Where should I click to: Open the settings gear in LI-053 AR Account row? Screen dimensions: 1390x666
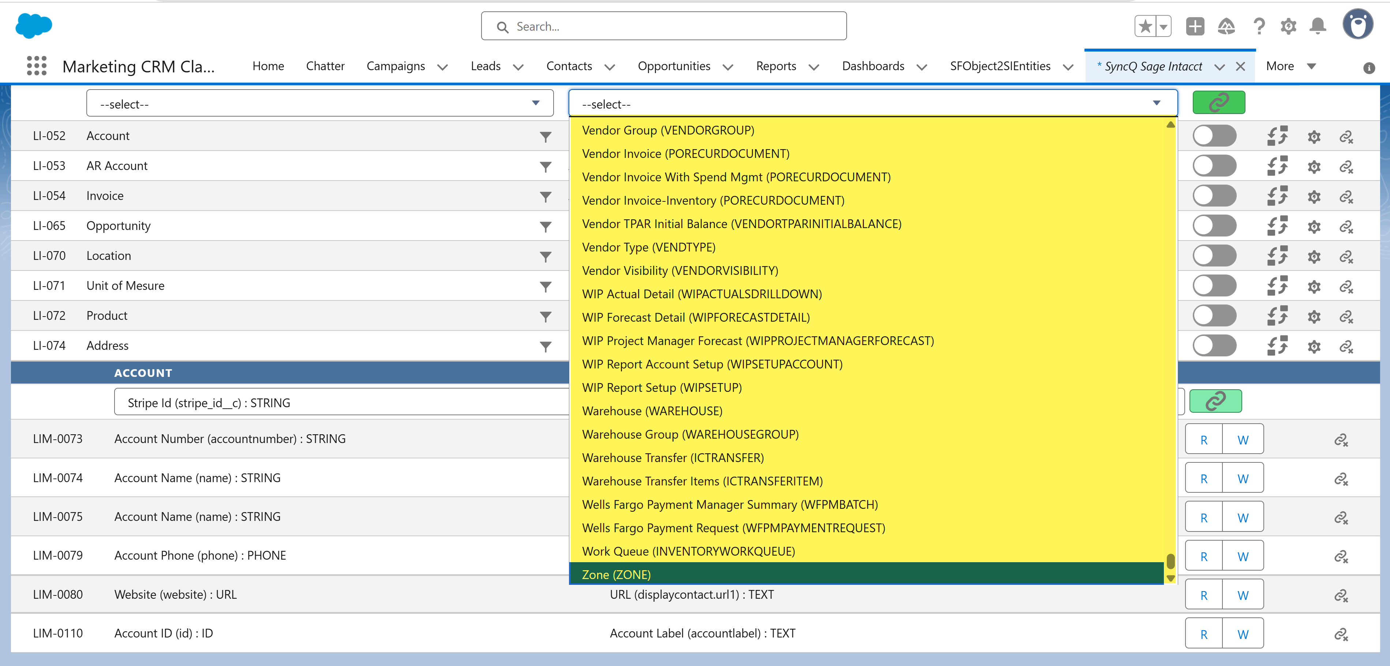[x=1314, y=167]
